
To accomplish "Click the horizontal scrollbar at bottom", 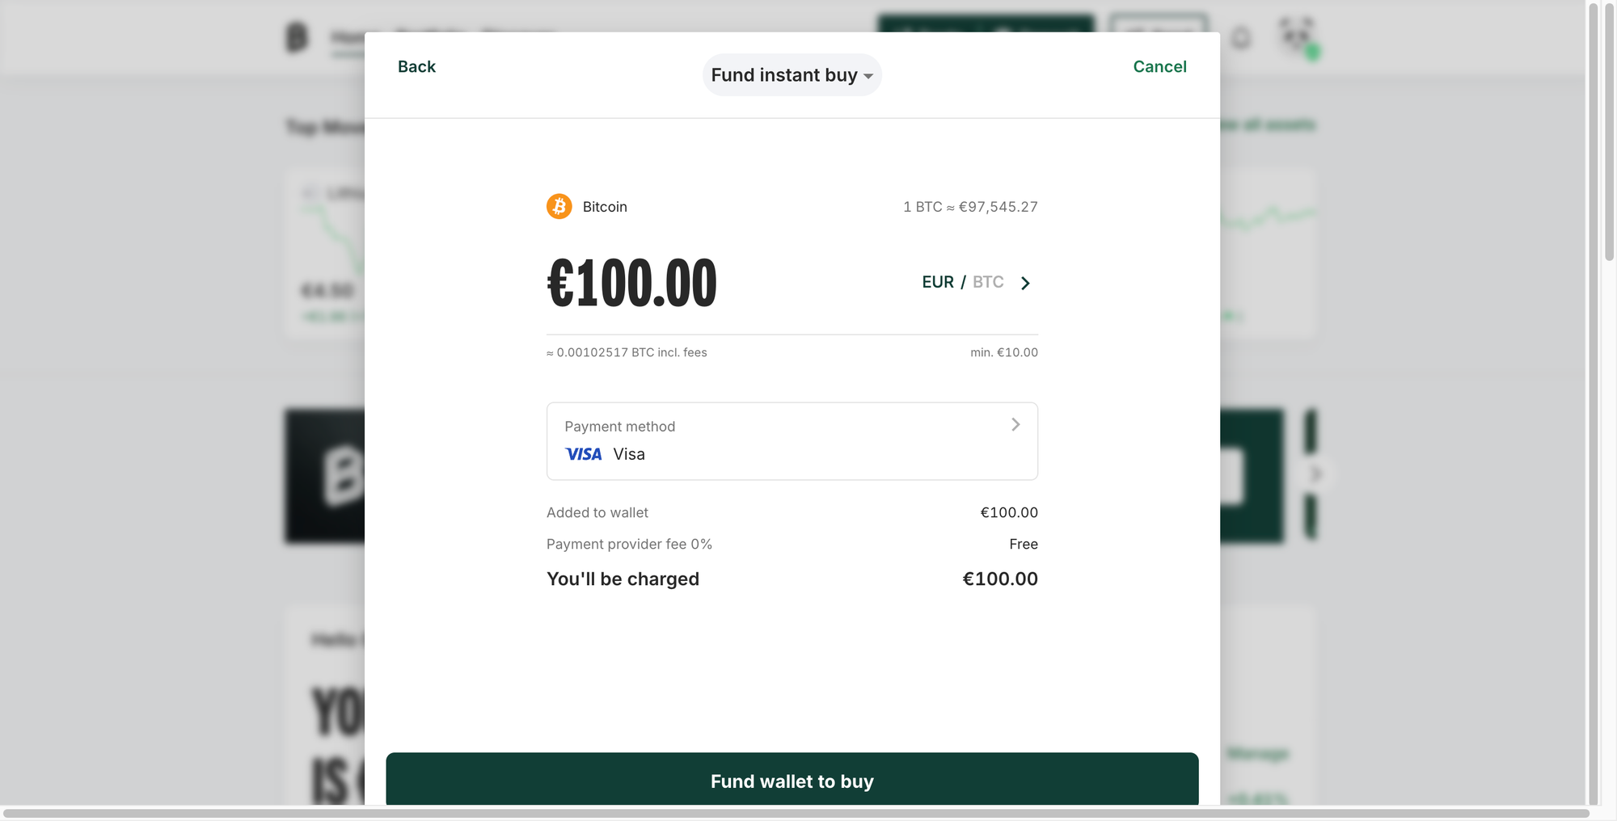I will (x=796, y=813).
